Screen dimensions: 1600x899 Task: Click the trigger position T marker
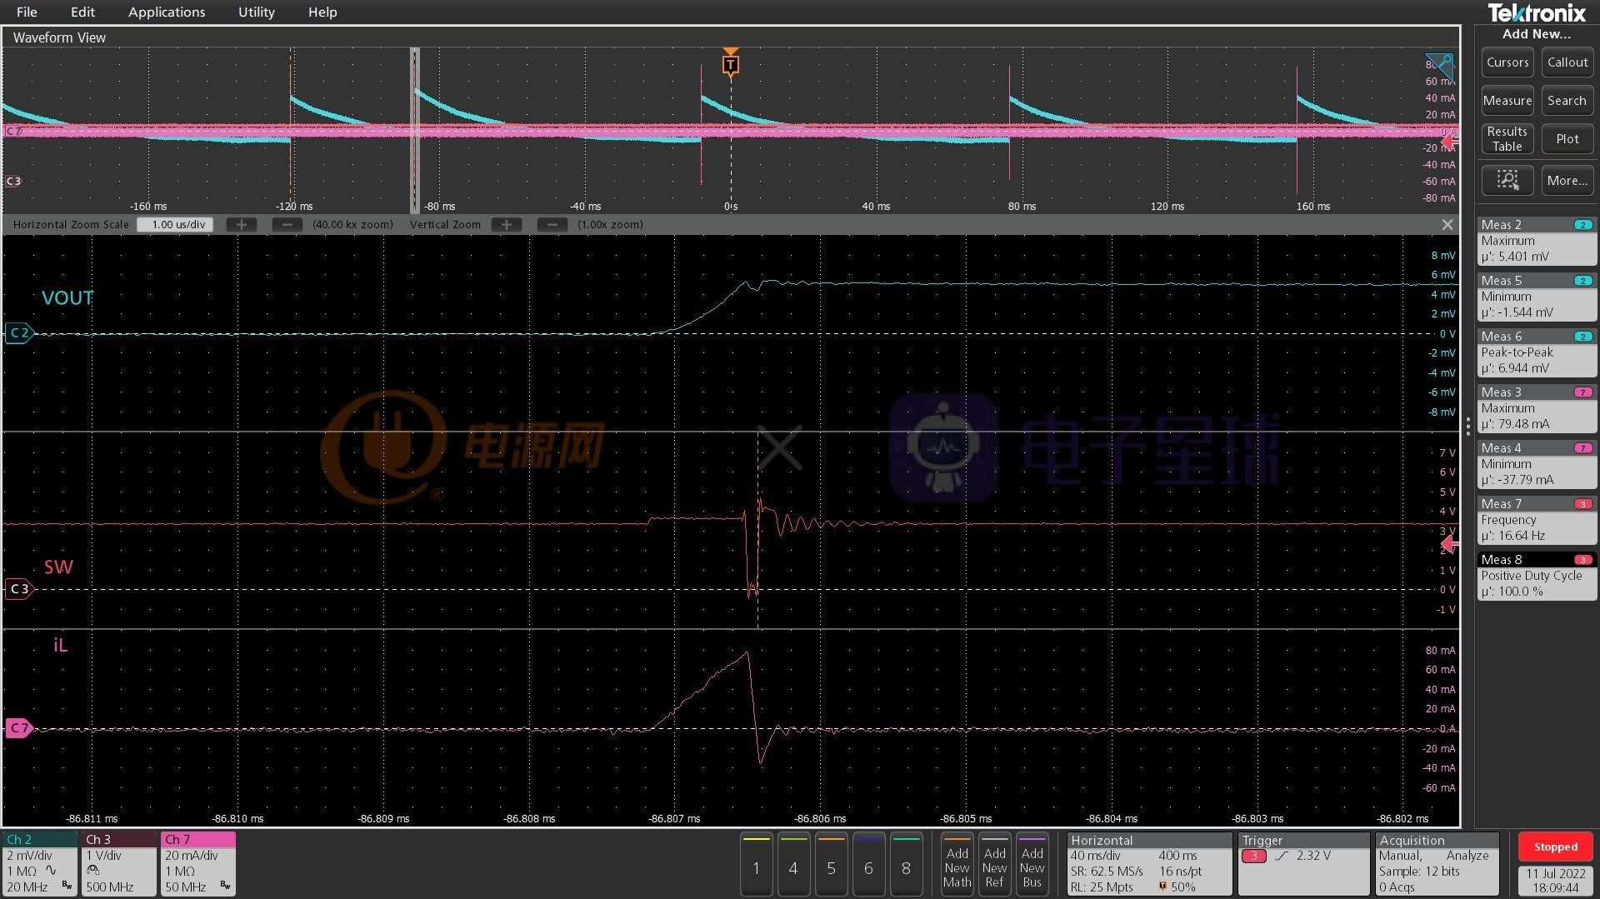[730, 64]
